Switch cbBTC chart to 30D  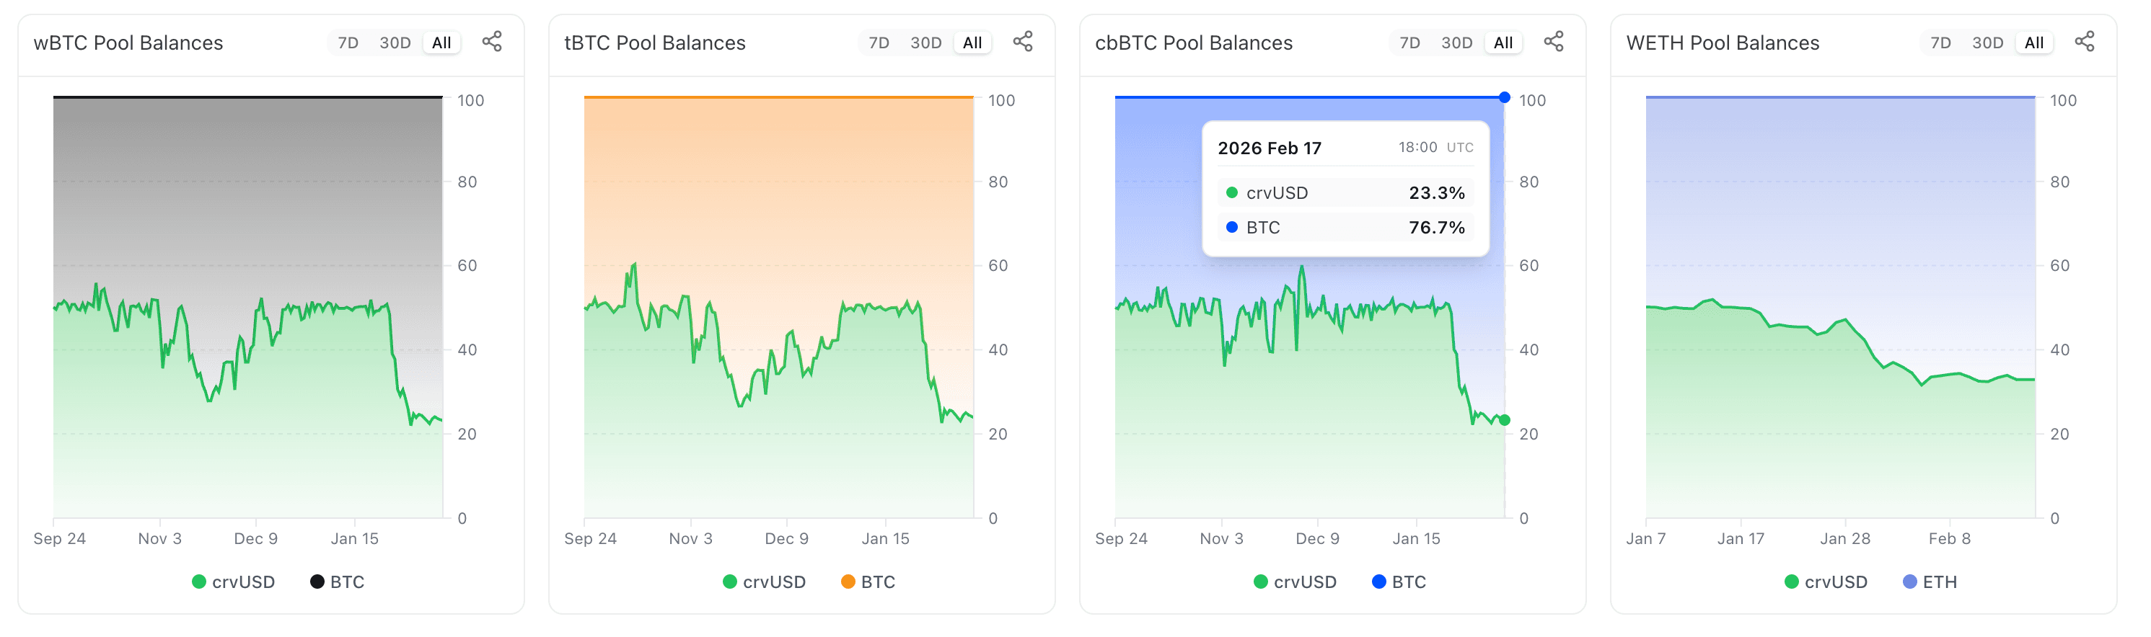(x=1456, y=43)
